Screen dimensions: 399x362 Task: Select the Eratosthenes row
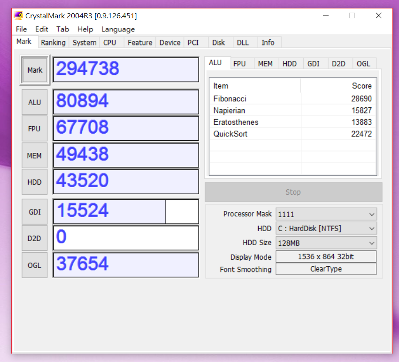[292, 122]
